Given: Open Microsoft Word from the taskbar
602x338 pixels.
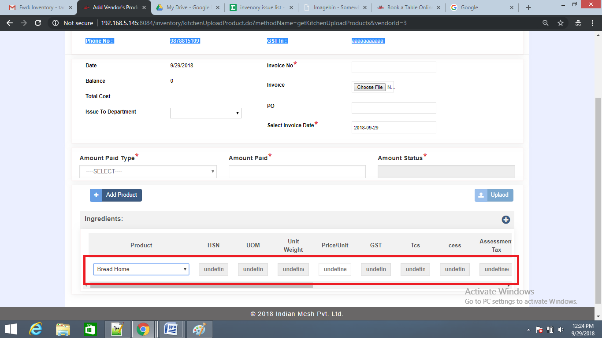Looking at the screenshot, I should click(171, 329).
